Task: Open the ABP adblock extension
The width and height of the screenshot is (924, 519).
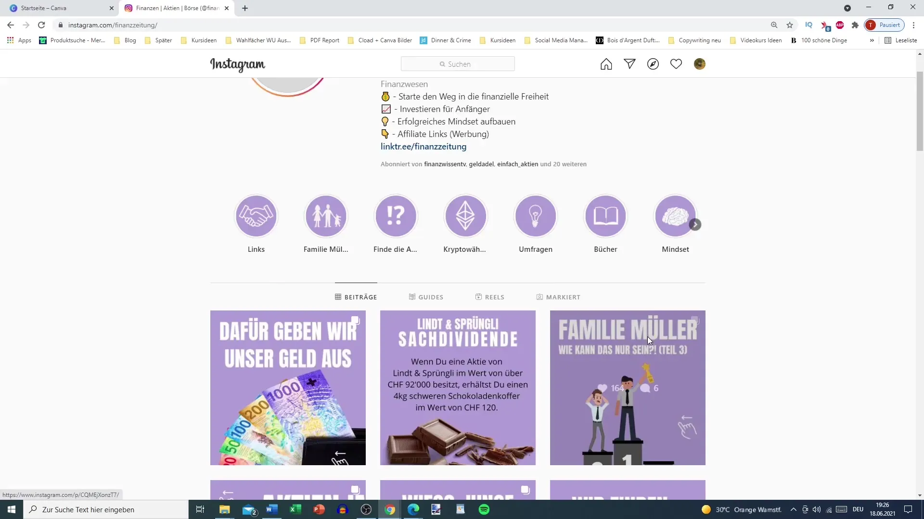Action: 840,25
